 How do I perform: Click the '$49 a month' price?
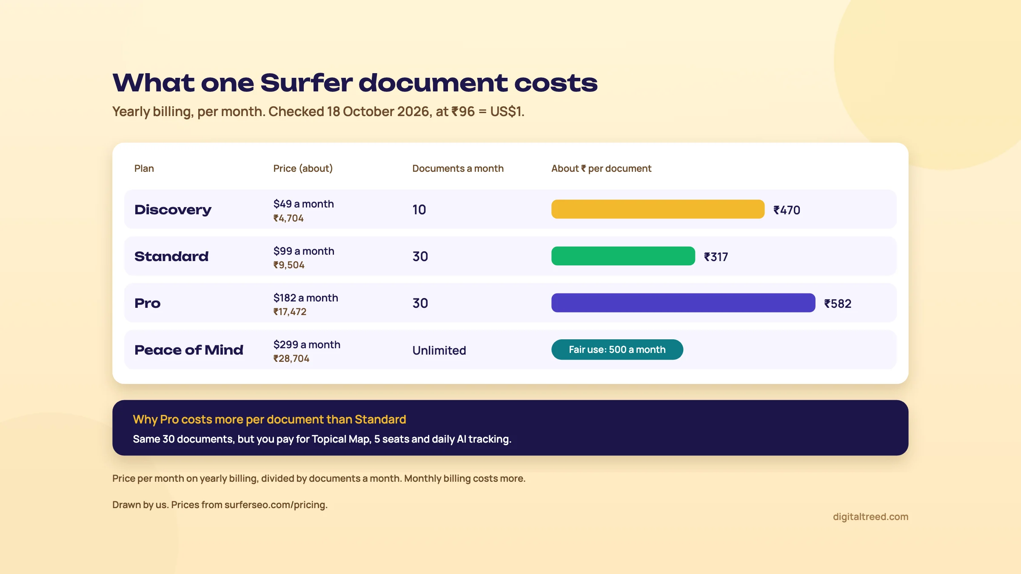click(x=303, y=204)
